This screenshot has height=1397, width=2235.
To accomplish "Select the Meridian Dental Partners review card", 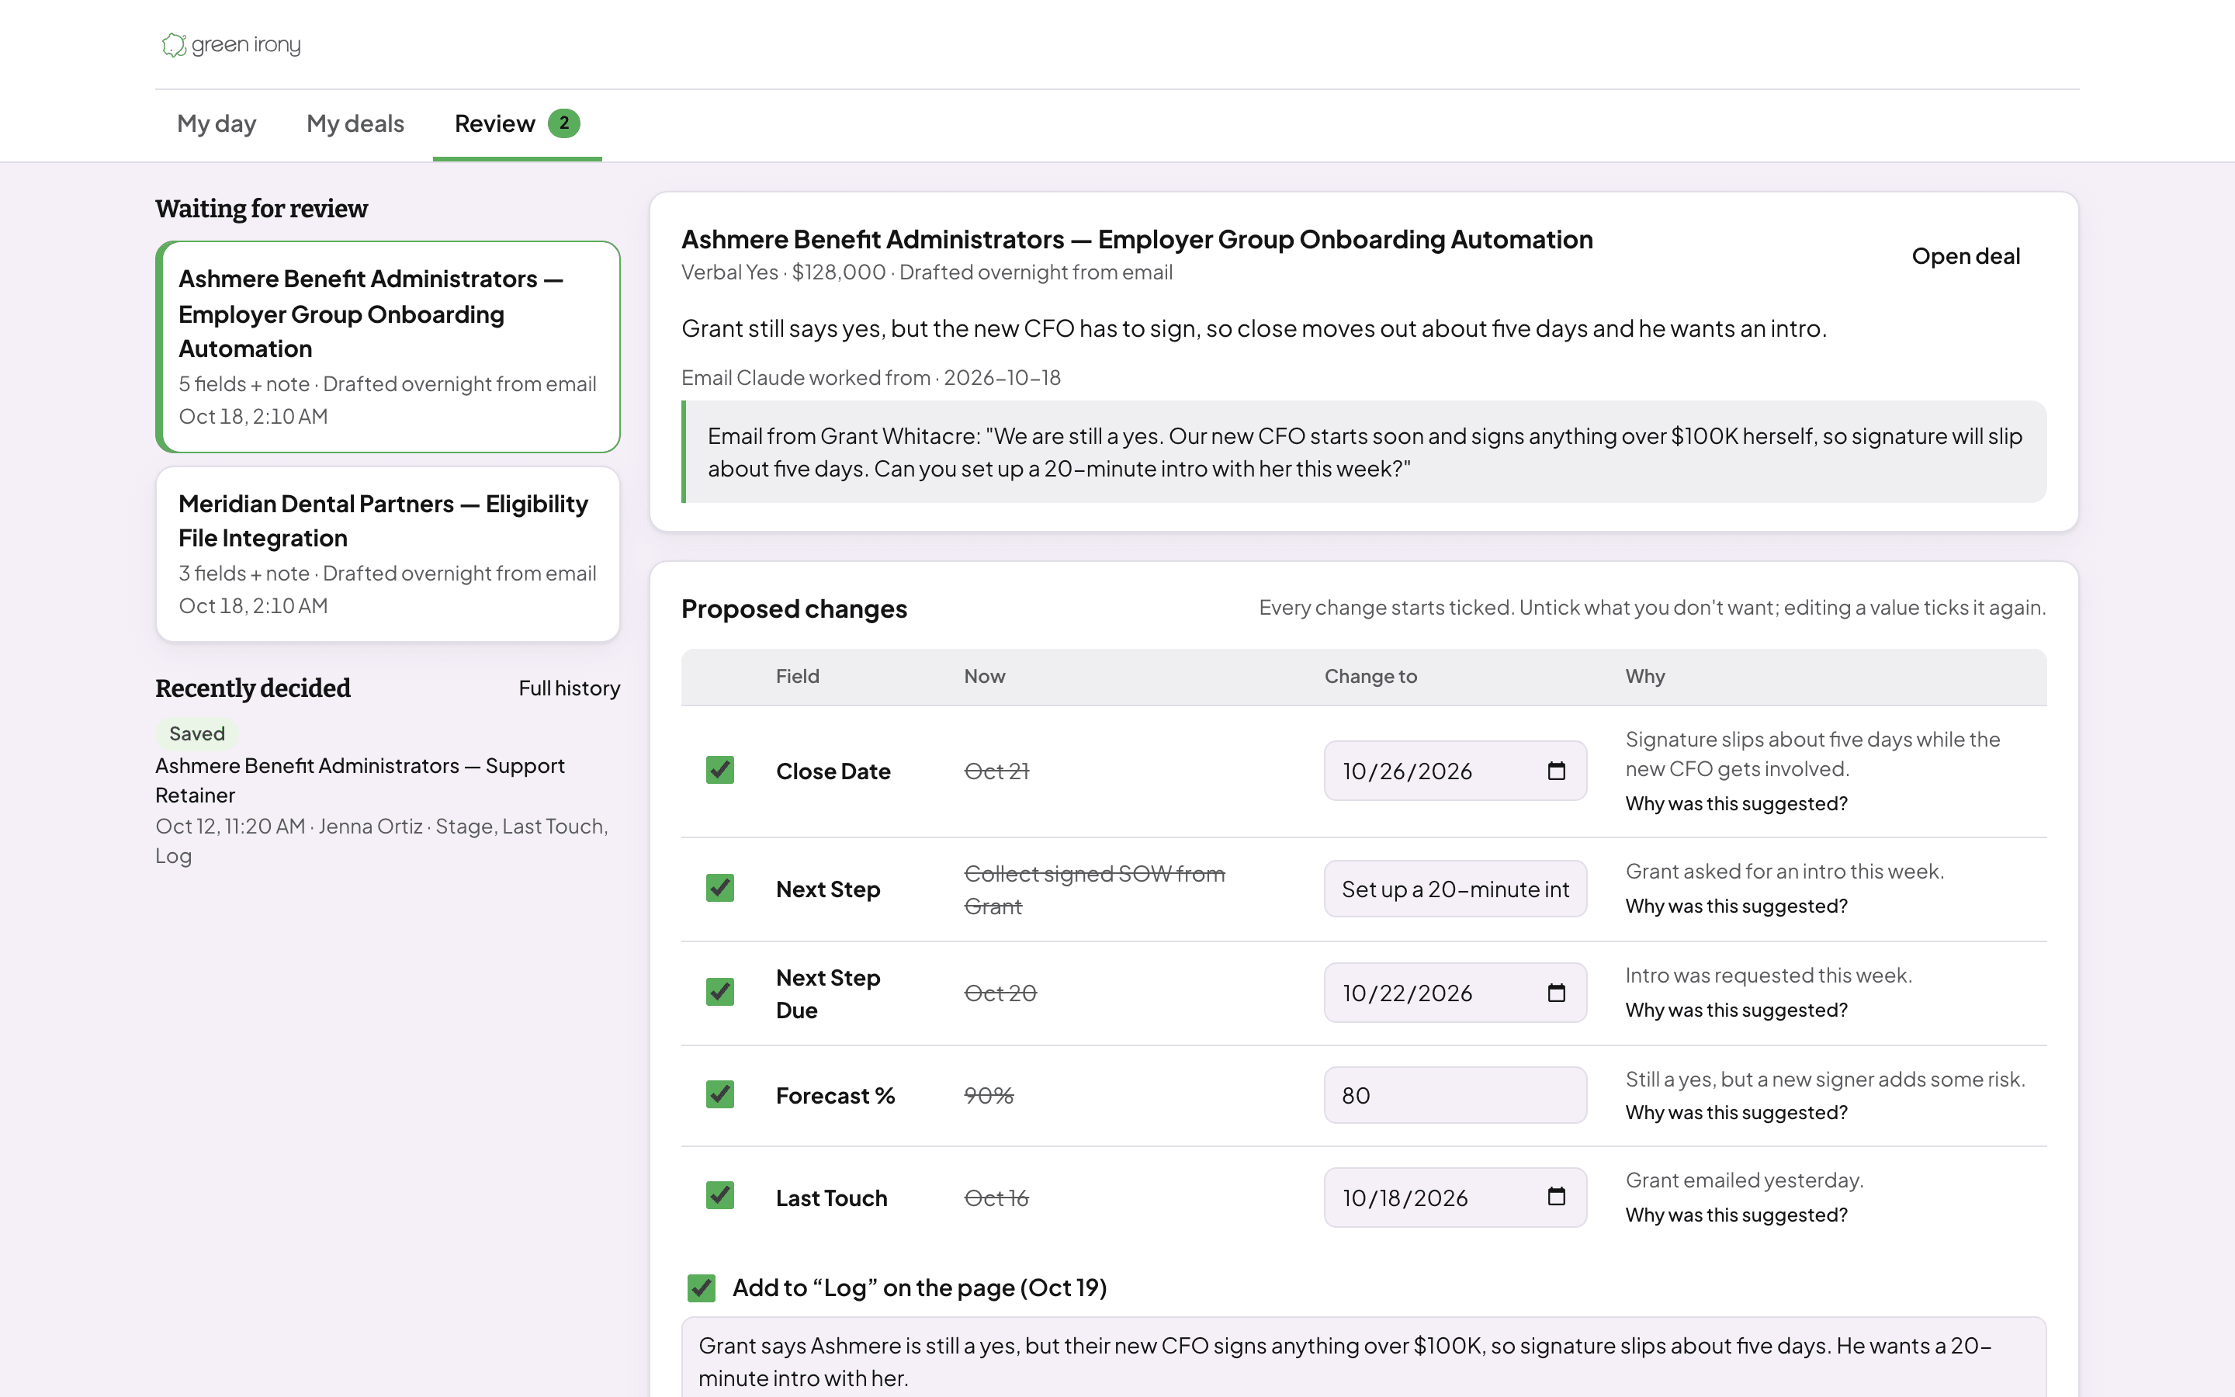I will pyautogui.click(x=388, y=553).
